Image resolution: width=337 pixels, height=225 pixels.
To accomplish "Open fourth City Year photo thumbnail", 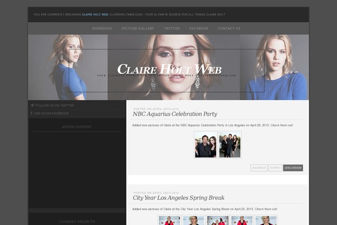I will coord(242,220).
